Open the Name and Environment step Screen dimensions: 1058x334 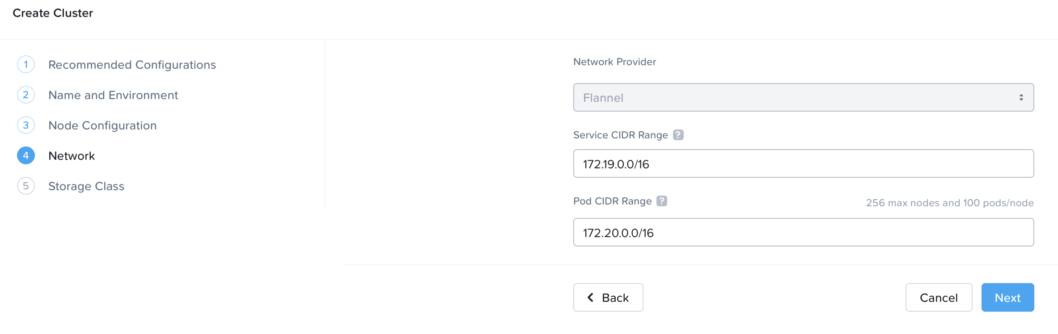(113, 95)
